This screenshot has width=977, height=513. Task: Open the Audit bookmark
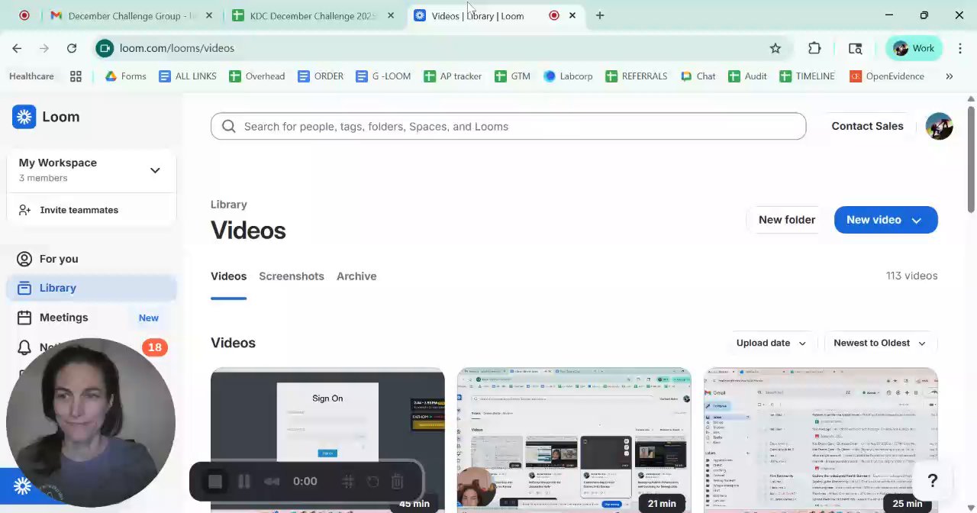[x=747, y=76]
